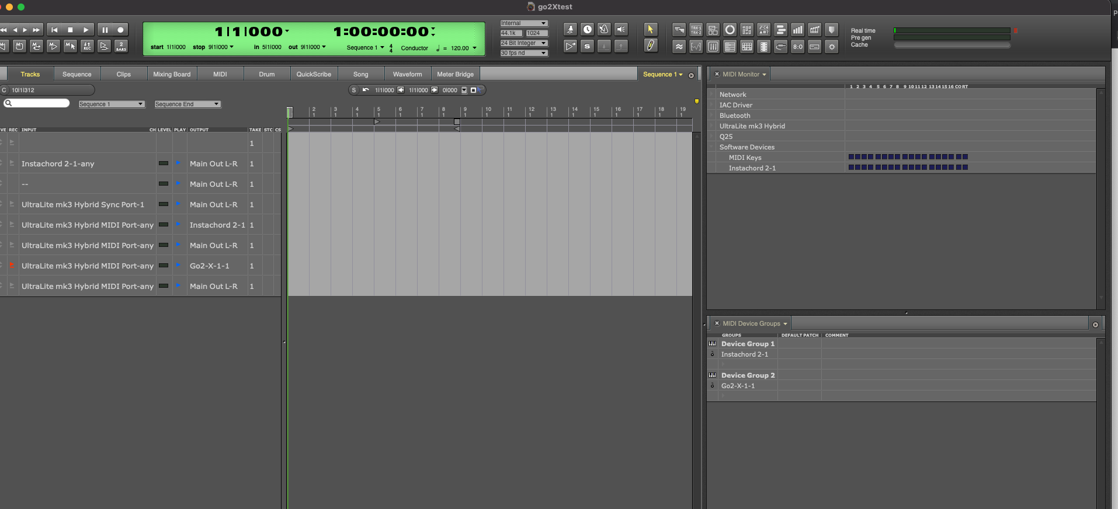Image resolution: width=1118 pixels, height=509 pixels.
Task: Open the 30 fps nd frame rate dropdown
Action: 524,53
